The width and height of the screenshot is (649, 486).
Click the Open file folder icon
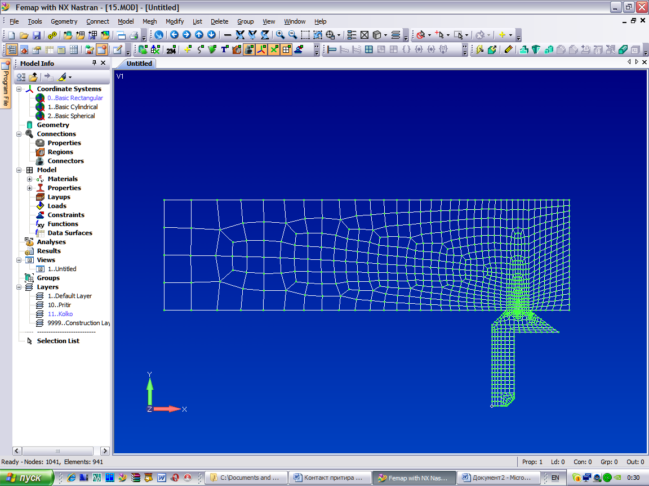(24, 35)
